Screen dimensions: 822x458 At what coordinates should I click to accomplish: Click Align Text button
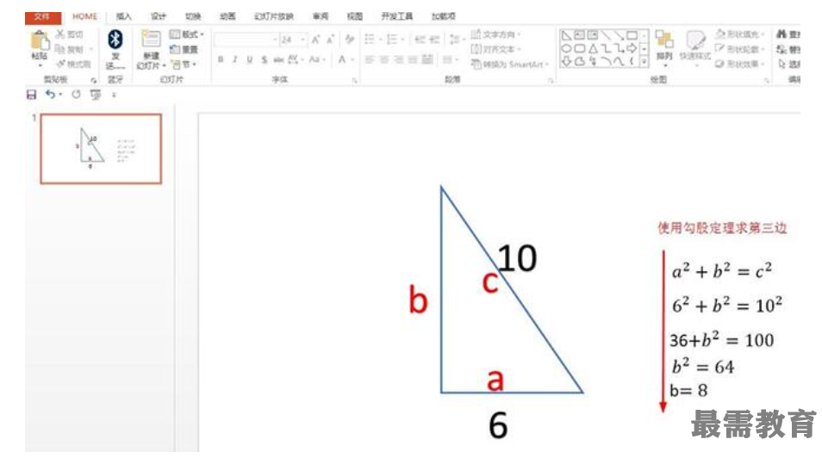(495, 49)
